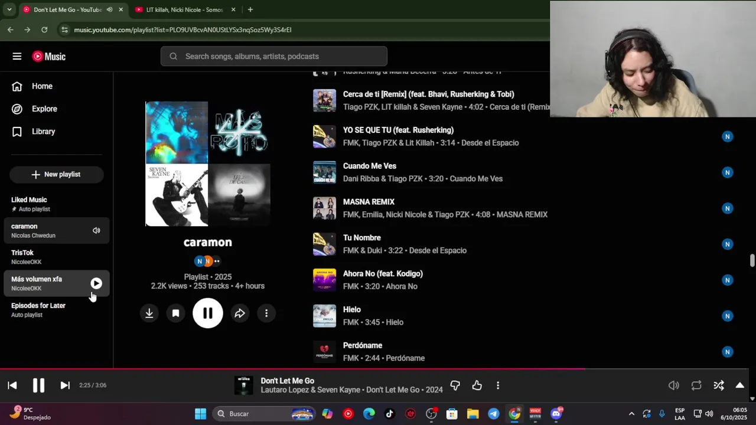This screenshot has width=756, height=425.
Task: Click the YouTube Music logo
Action: [49, 56]
